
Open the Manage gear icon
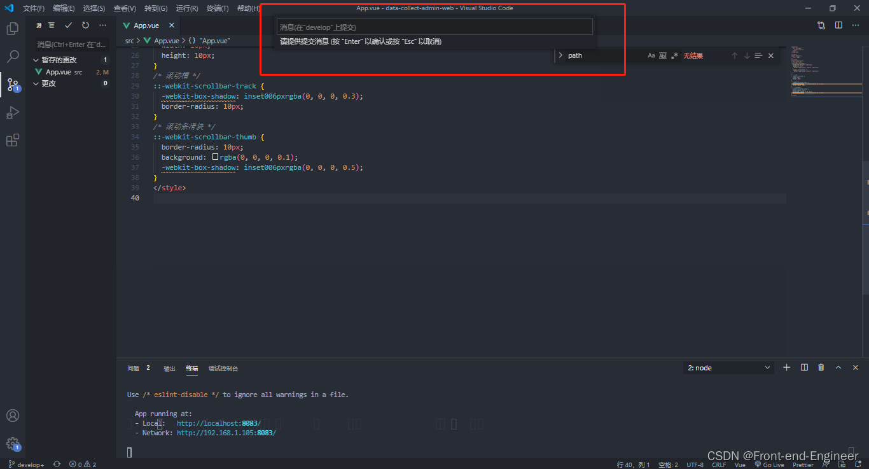coord(13,444)
